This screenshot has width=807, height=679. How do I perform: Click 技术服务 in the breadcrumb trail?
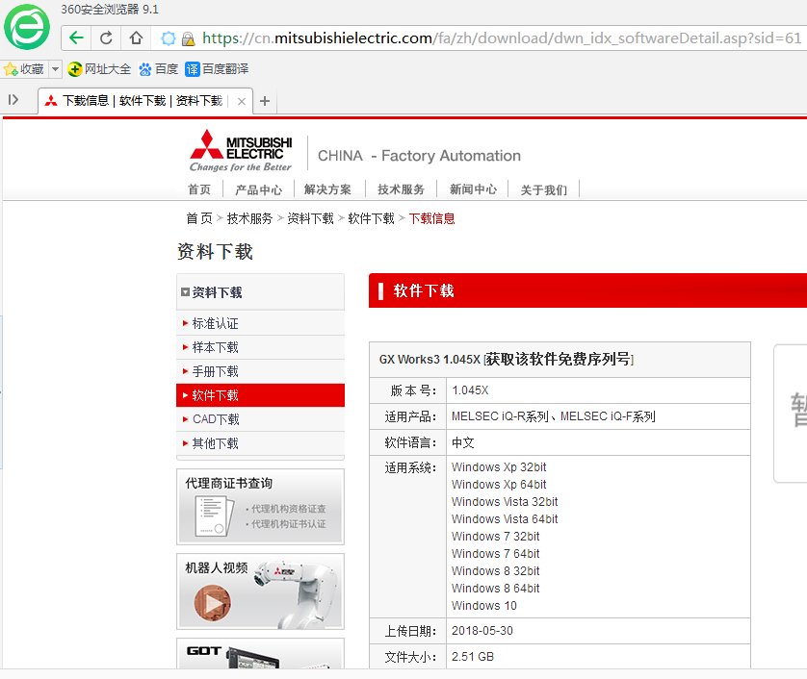click(x=249, y=218)
